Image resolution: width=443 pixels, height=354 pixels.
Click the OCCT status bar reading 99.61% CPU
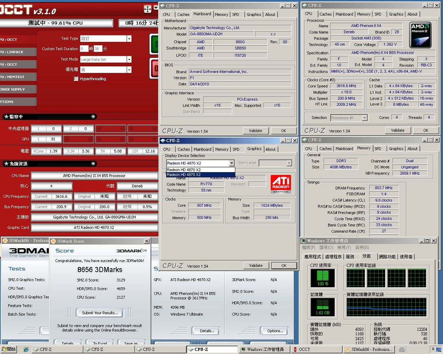(56, 23)
